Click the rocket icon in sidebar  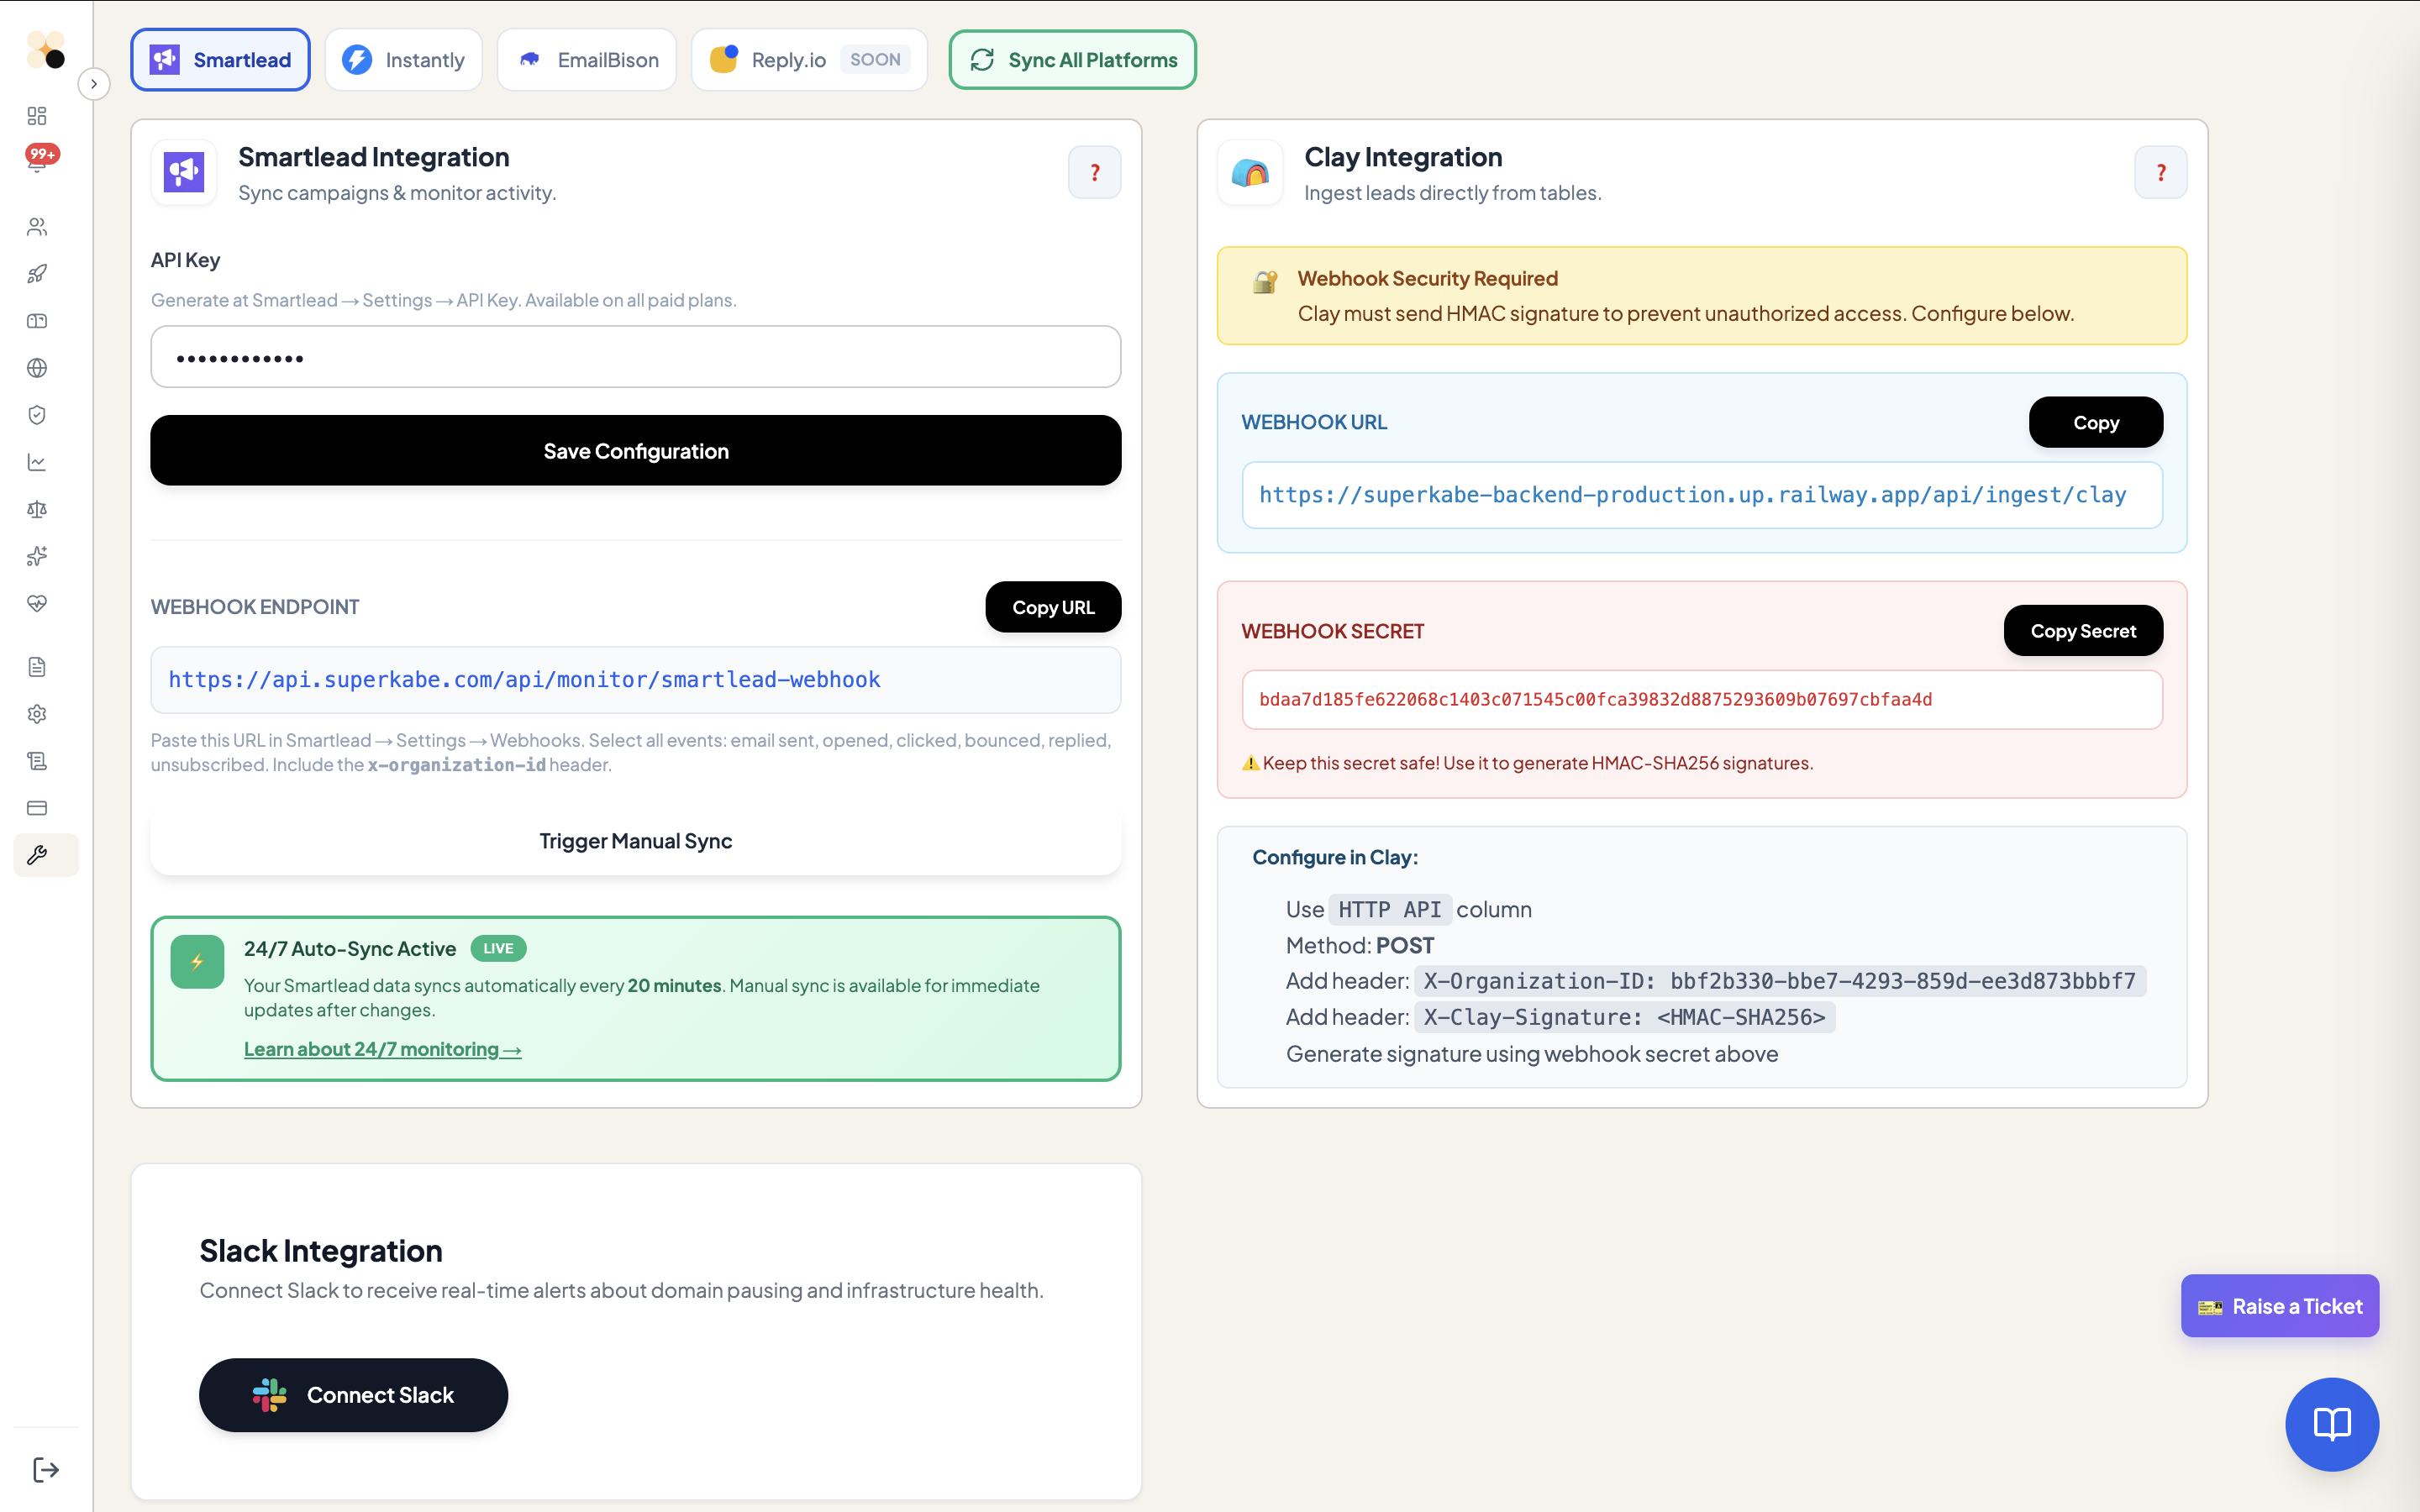37,274
